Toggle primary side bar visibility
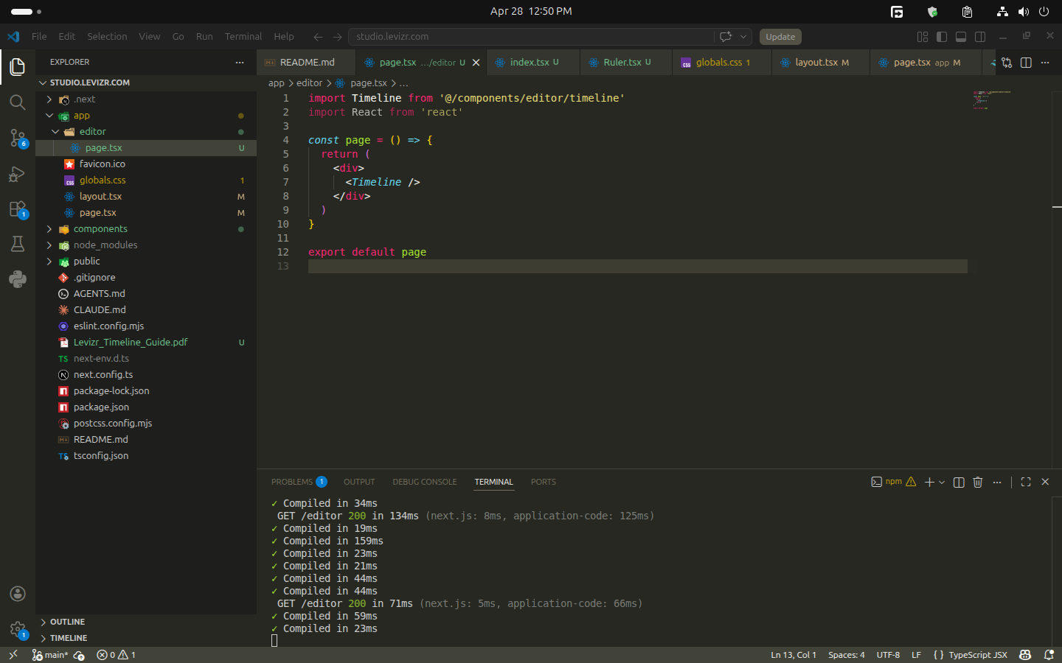1062x663 pixels. coord(942,37)
